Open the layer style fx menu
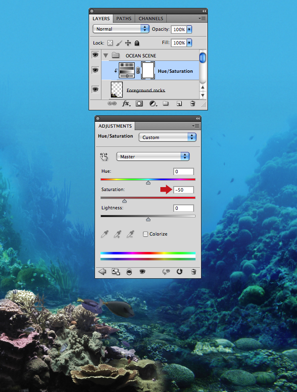 coord(126,103)
